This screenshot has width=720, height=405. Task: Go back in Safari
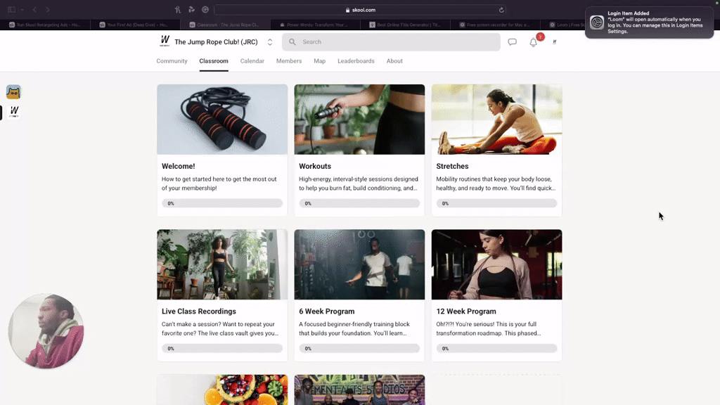(34, 10)
